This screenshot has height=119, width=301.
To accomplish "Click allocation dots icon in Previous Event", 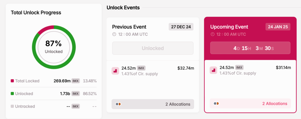I will [118, 104].
